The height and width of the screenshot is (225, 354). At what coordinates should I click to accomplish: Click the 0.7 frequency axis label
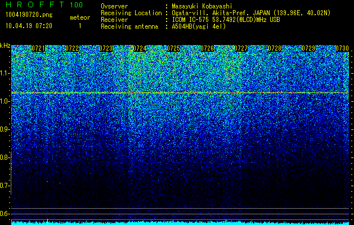tap(5, 185)
